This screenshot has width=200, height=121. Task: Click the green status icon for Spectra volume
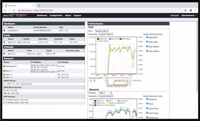[4, 54]
